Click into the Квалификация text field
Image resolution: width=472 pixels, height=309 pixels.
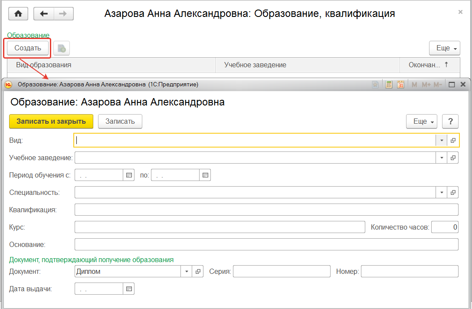(x=266, y=210)
